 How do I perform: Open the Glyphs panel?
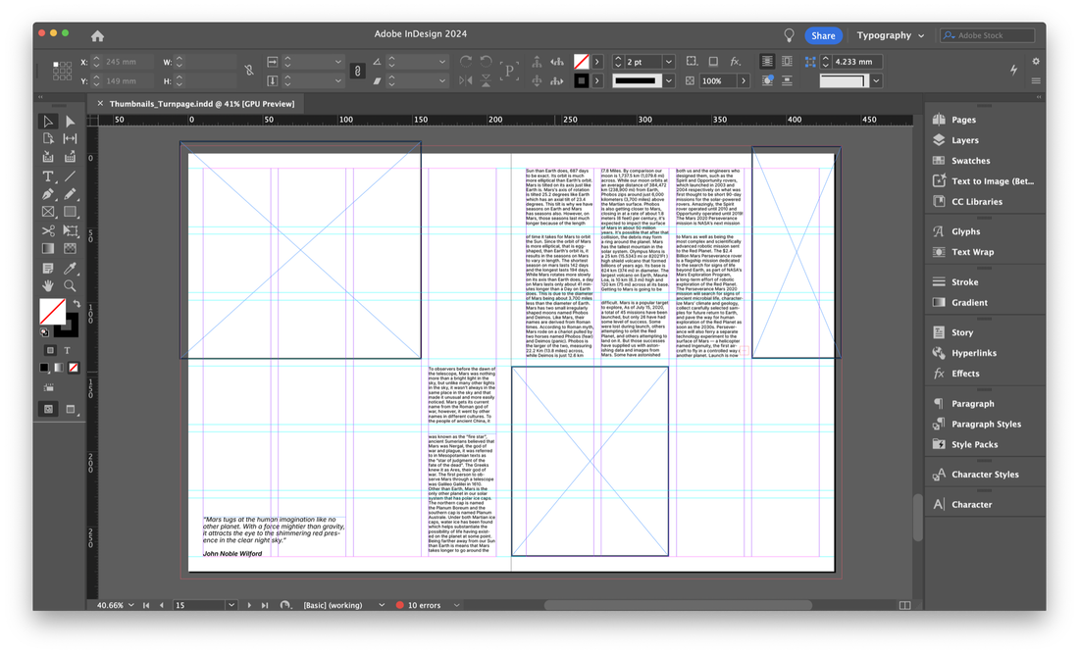pyautogui.click(x=965, y=231)
